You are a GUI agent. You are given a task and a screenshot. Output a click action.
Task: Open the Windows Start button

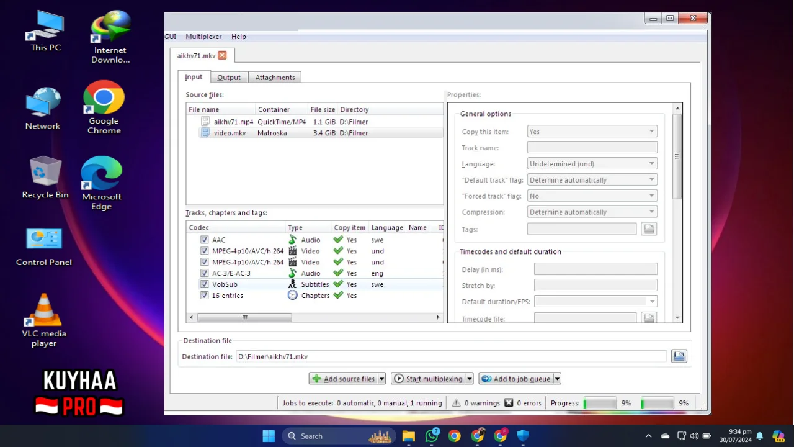[x=269, y=436]
